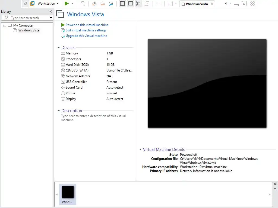Image resolution: width=278 pixels, height=208 pixels.
Task: Click the green power-on play button in the toolbar
Action: click(x=67, y=4)
